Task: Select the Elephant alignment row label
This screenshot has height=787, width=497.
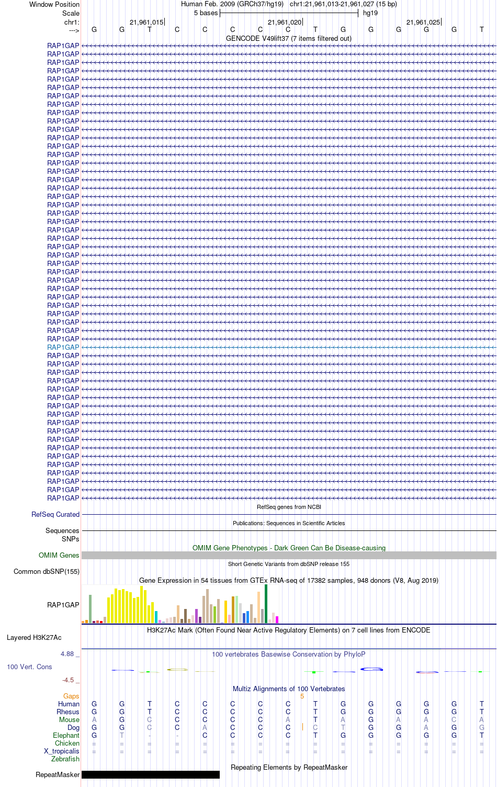Action: [x=66, y=736]
